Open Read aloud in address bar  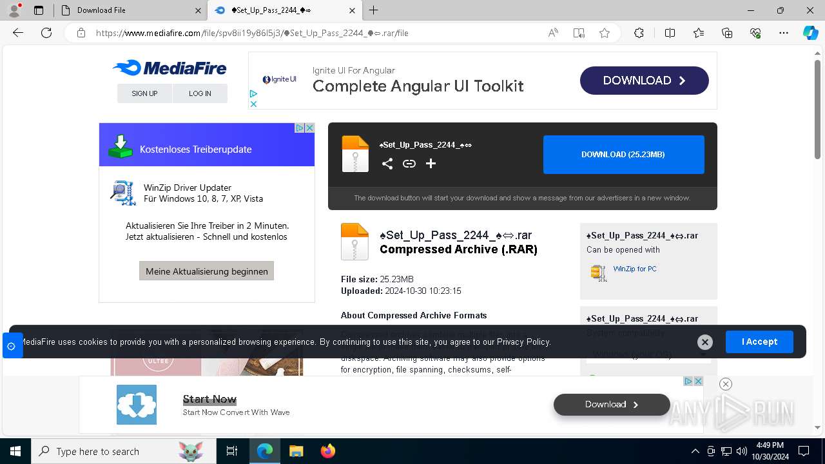(x=553, y=33)
